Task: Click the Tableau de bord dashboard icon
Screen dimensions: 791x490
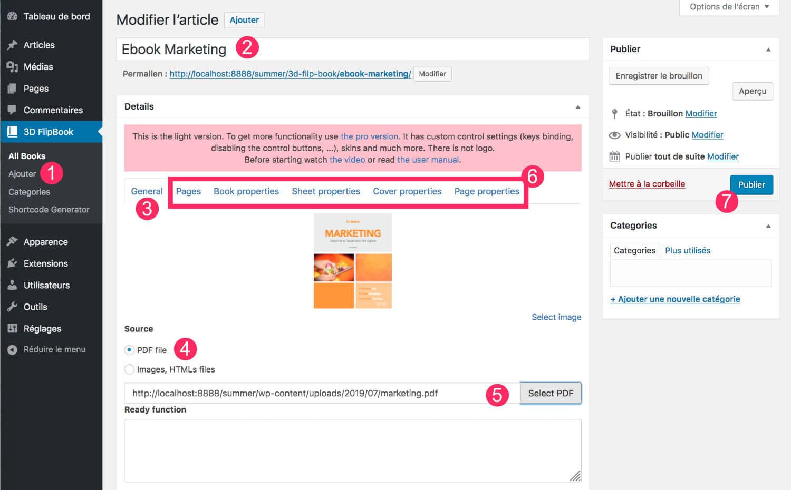Action: click(x=12, y=16)
